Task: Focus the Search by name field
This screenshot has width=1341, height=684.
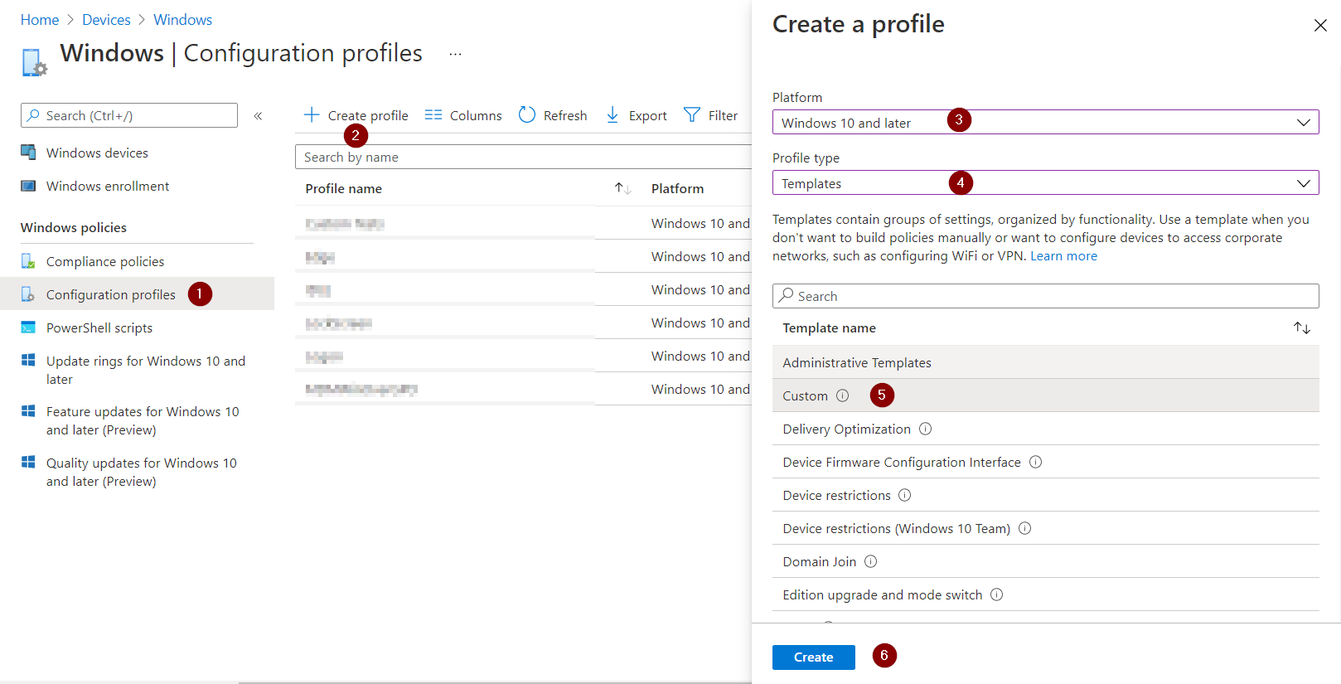Action: pyautogui.click(x=523, y=157)
